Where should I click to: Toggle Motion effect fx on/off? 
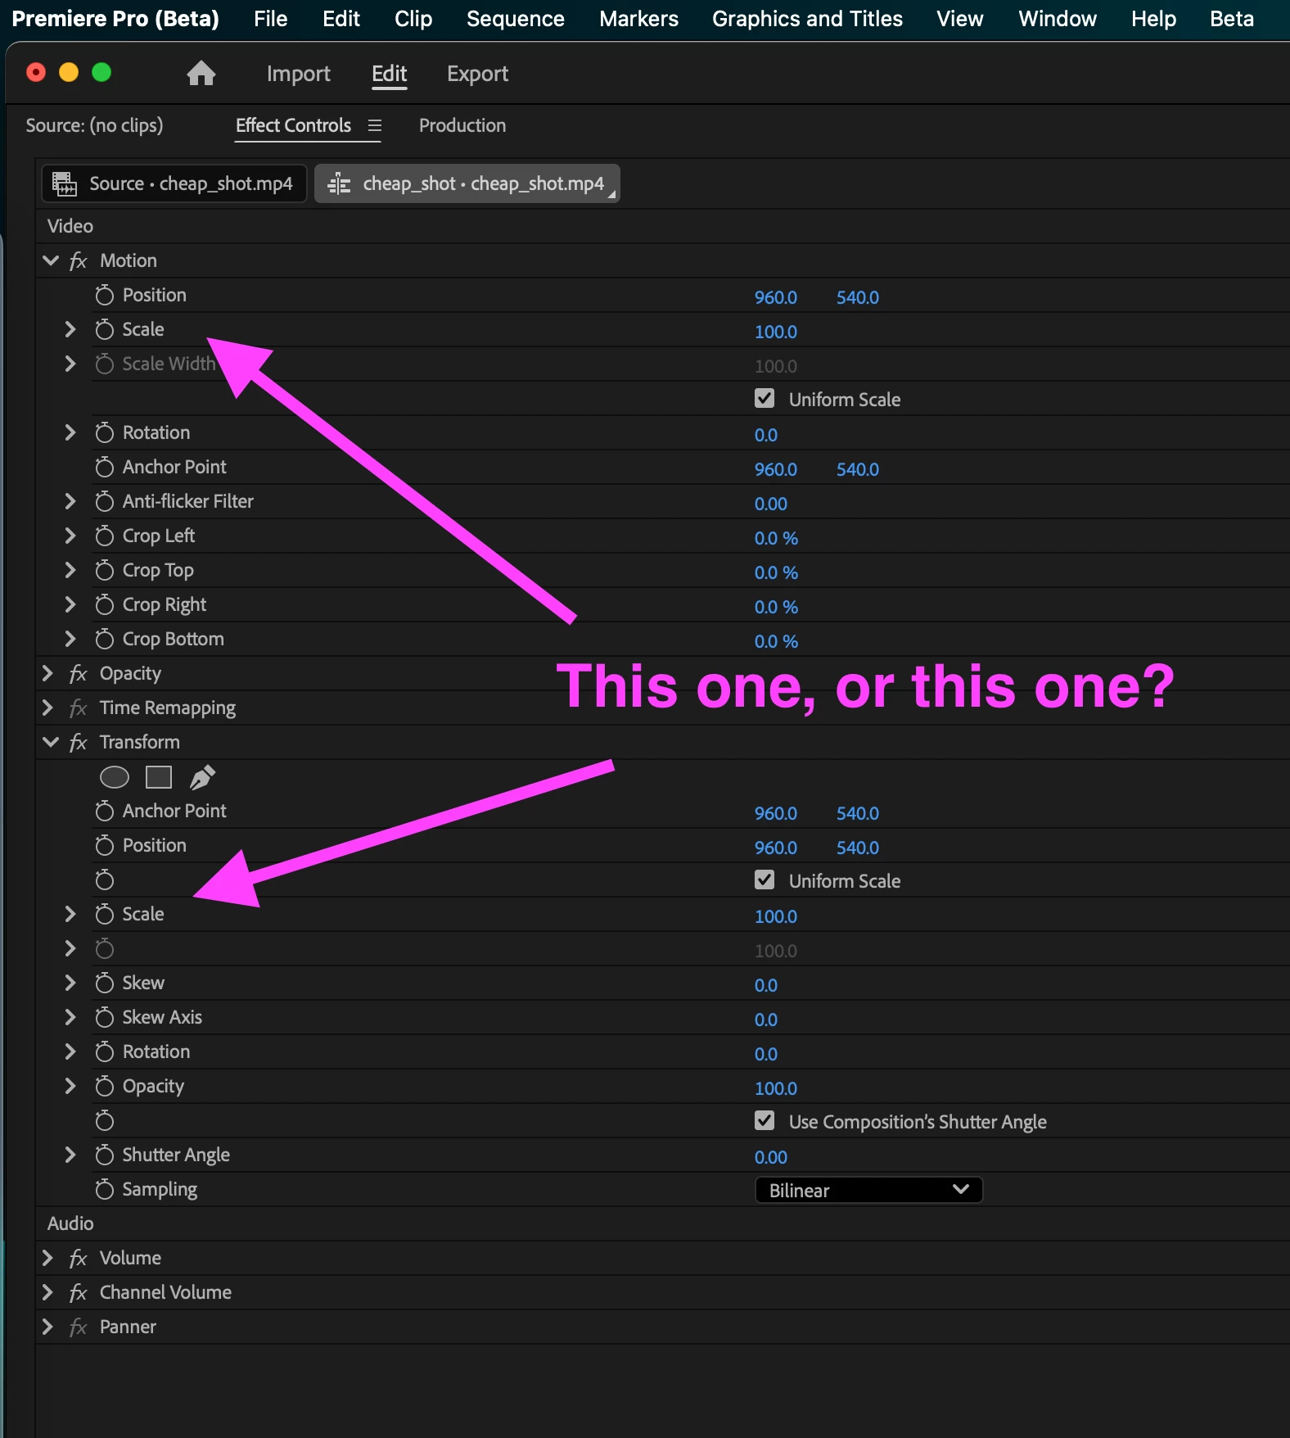(78, 260)
